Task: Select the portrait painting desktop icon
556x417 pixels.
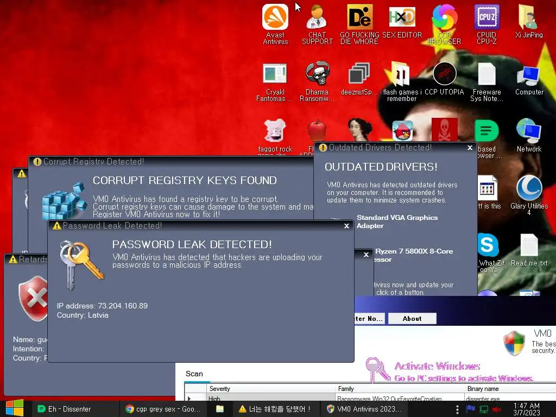Action: pyautogui.click(x=359, y=130)
